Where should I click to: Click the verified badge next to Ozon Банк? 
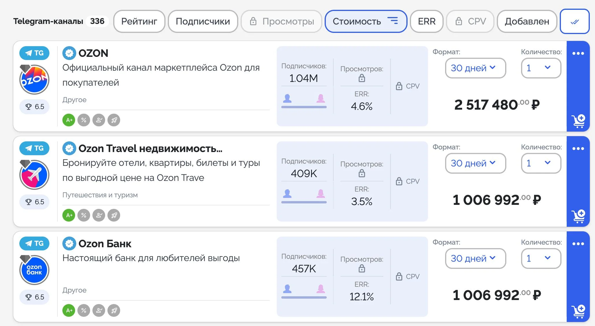69,243
